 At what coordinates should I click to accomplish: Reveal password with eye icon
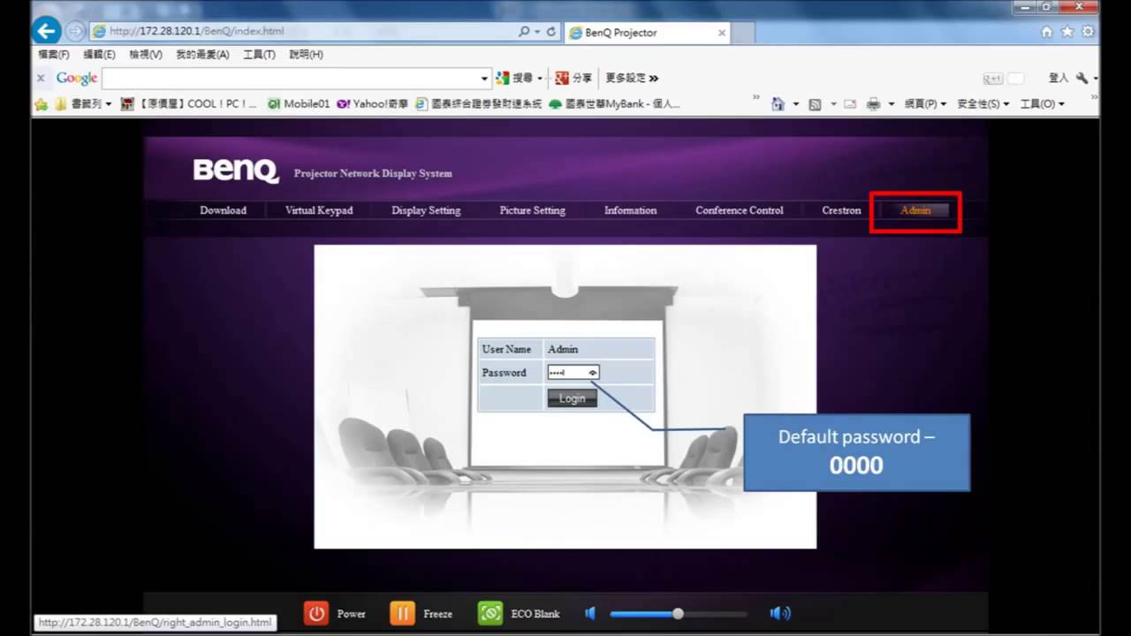[x=593, y=373]
